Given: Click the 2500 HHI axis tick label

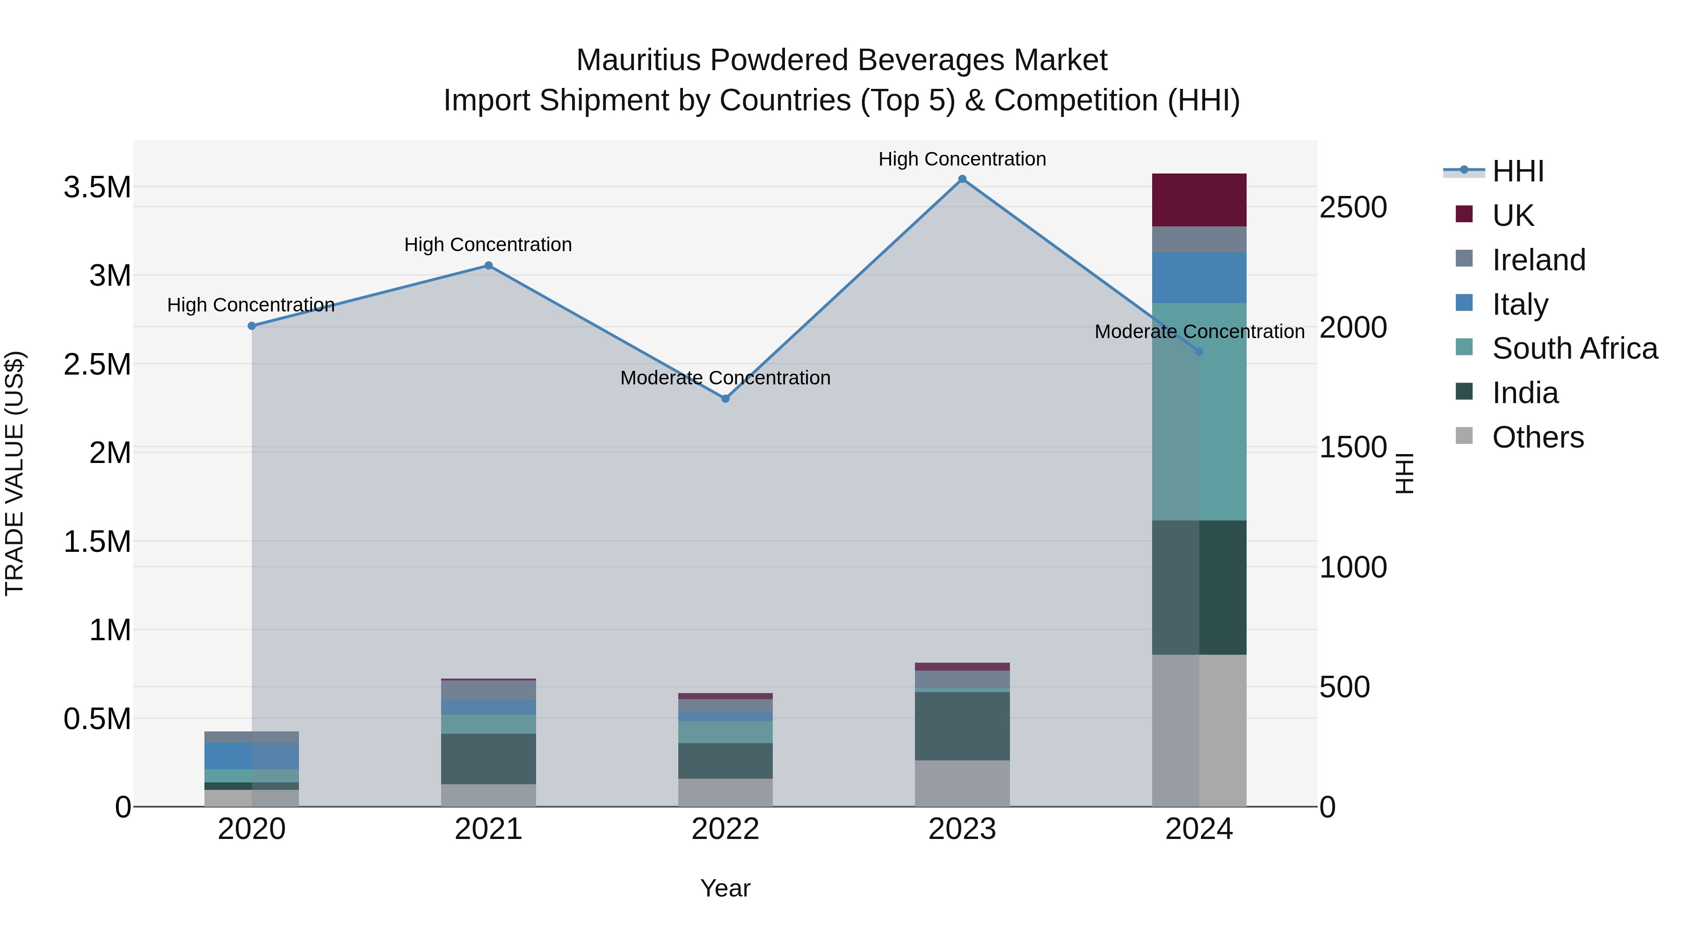Looking at the screenshot, I should pos(1353,207).
